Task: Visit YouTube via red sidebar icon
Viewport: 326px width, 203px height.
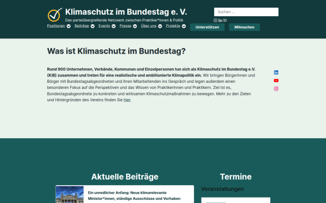Action: click(x=276, y=81)
